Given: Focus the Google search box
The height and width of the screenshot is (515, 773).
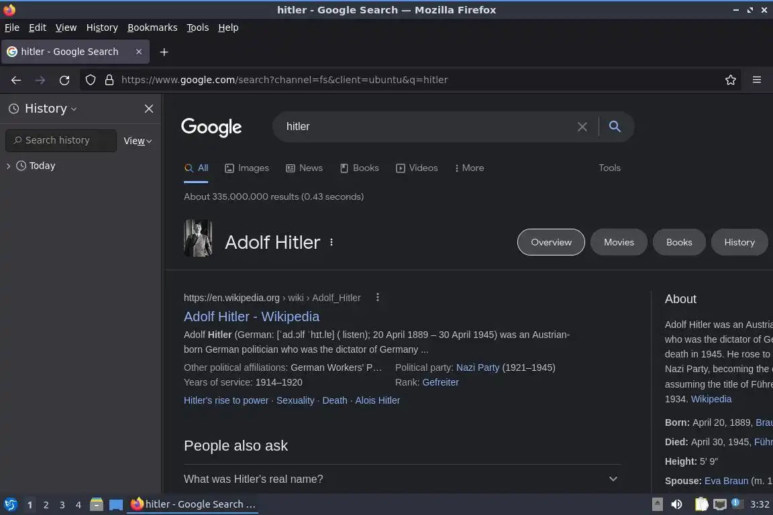Looking at the screenshot, I should click(x=427, y=127).
